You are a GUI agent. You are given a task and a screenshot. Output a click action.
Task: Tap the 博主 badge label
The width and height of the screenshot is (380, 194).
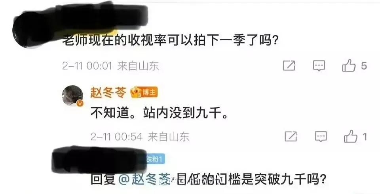click(x=149, y=92)
